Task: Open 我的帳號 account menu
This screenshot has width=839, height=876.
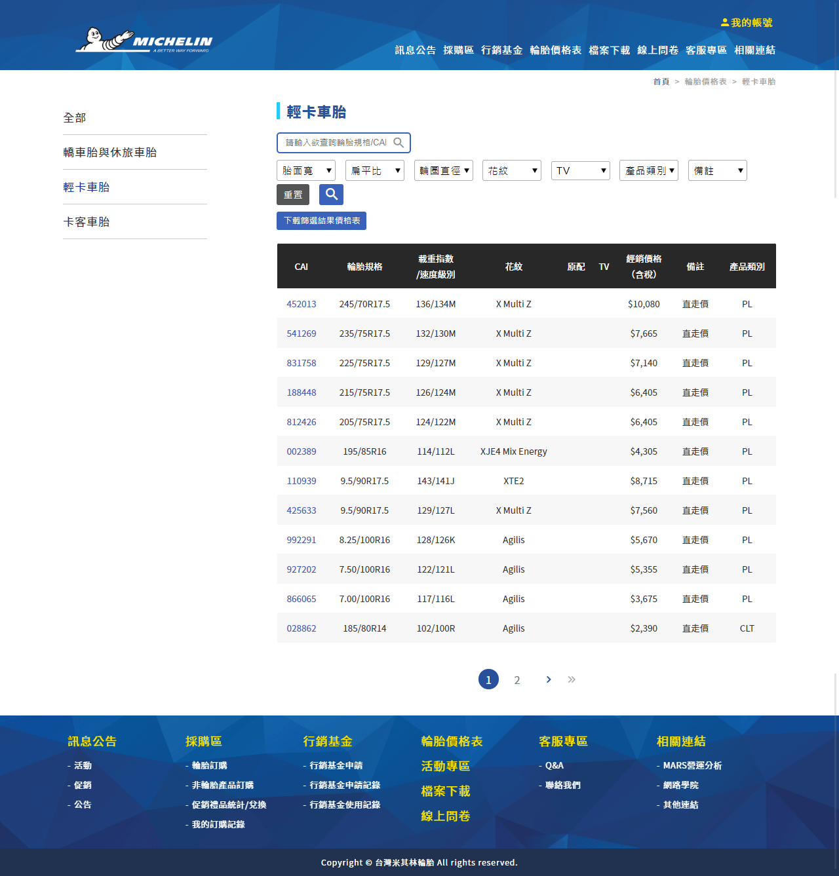Action: click(x=747, y=22)
